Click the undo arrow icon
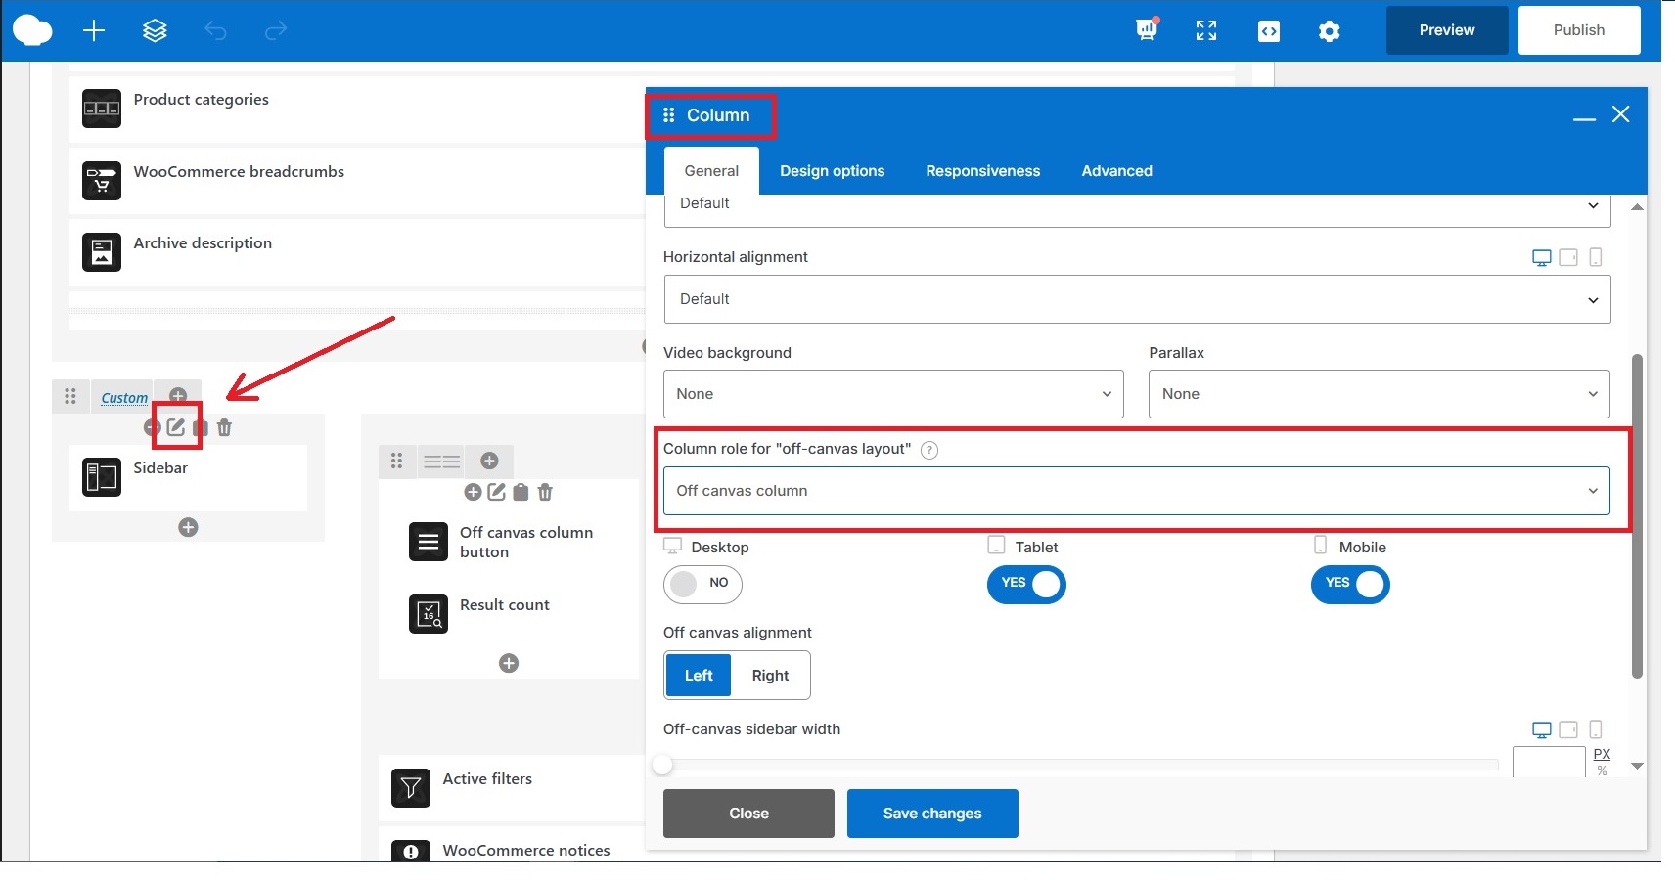This screenshot has height=880, width=1675. click(x=215, y=30)
